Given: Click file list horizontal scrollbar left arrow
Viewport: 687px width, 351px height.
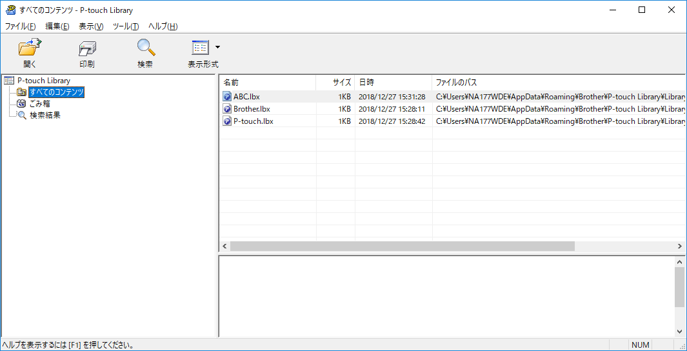Looking at the screenshot, I should [x=224, y=246].
